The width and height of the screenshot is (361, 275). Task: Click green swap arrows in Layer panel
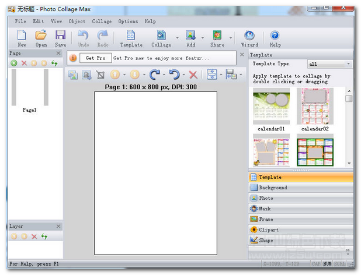(44, 236)
